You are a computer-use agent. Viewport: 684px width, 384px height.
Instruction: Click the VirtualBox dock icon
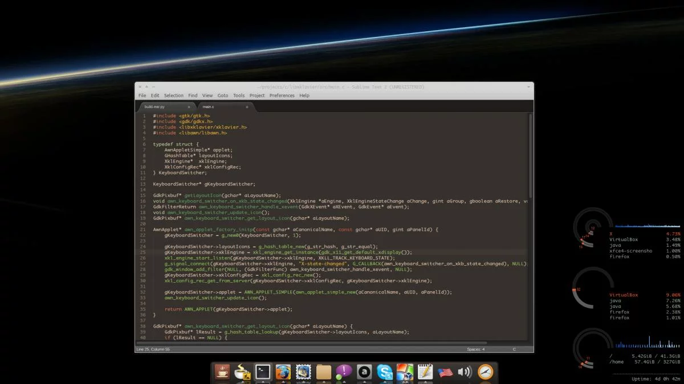pos(405,372)
